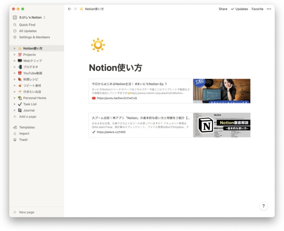Open All Updates clock icon

pyautogui.click(x=15, y=31)
